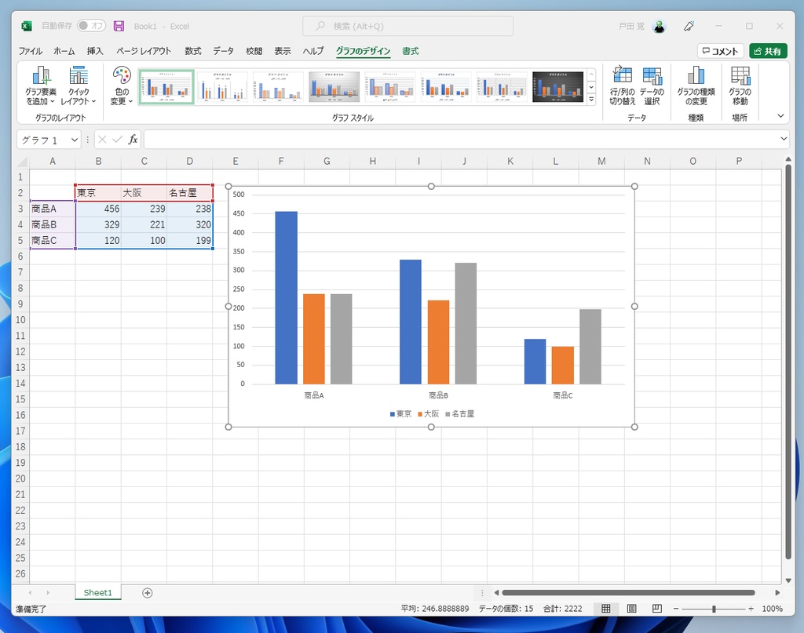The width and height of the screenshot is (804, 633).
Task: Click the zoom out minus icon
Action: coord(676,609)
